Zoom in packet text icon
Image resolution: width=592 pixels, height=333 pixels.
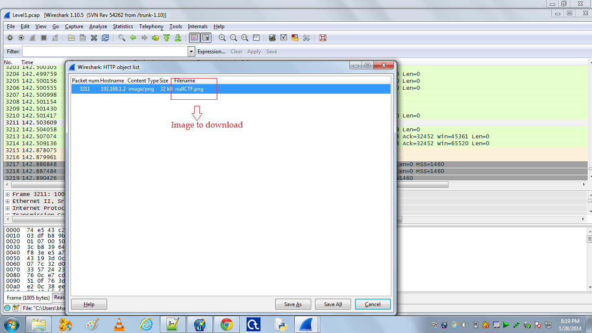pos(222,38)
